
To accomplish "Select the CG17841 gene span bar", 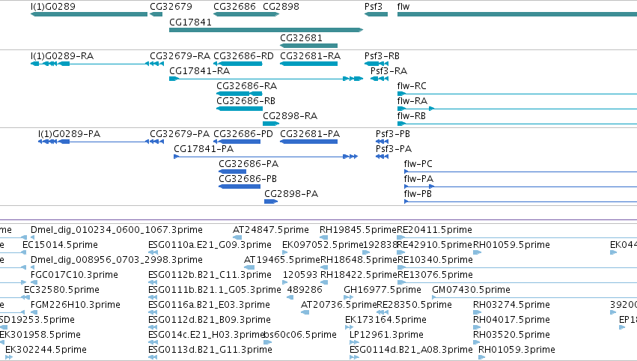I will [x=266, y=30].
